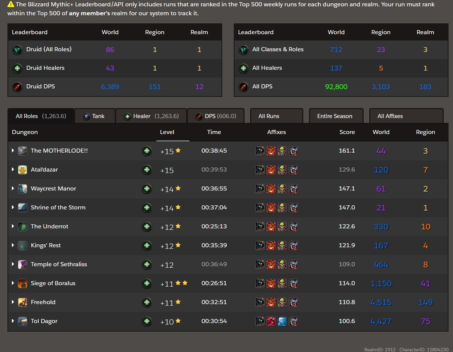Click the CharacterID: 11804230 text
This screenshot has width=453, height=352.
coord(424,350)
